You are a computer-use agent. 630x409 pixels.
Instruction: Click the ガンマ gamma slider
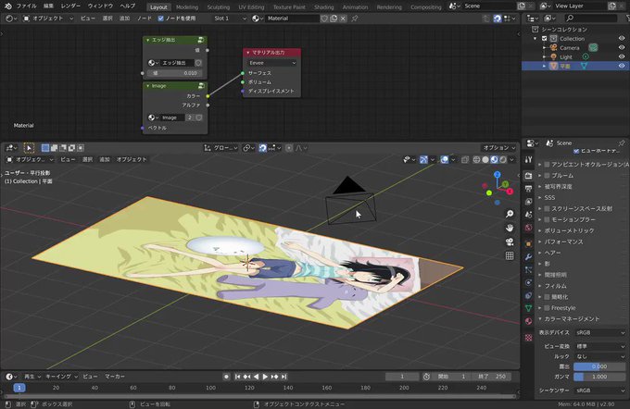[599, 377]
